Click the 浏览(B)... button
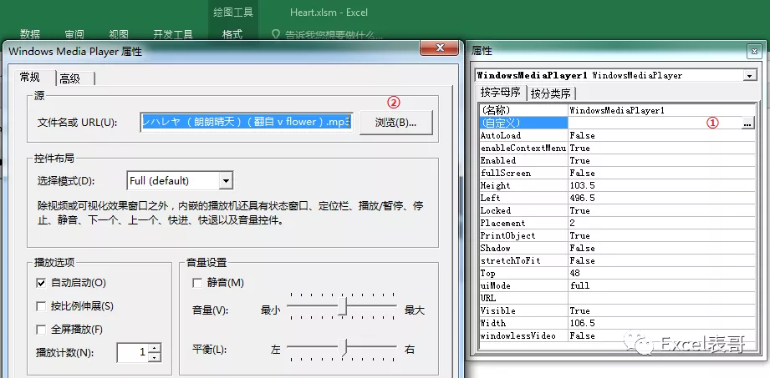The height and width of the screenshot is (378, 770). pyautogui.click(x=395, y=123)
